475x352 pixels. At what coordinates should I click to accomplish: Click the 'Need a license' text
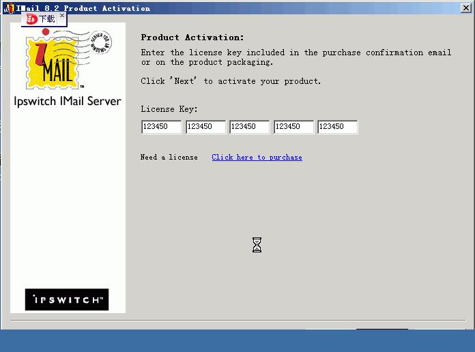tap(169, 157)
